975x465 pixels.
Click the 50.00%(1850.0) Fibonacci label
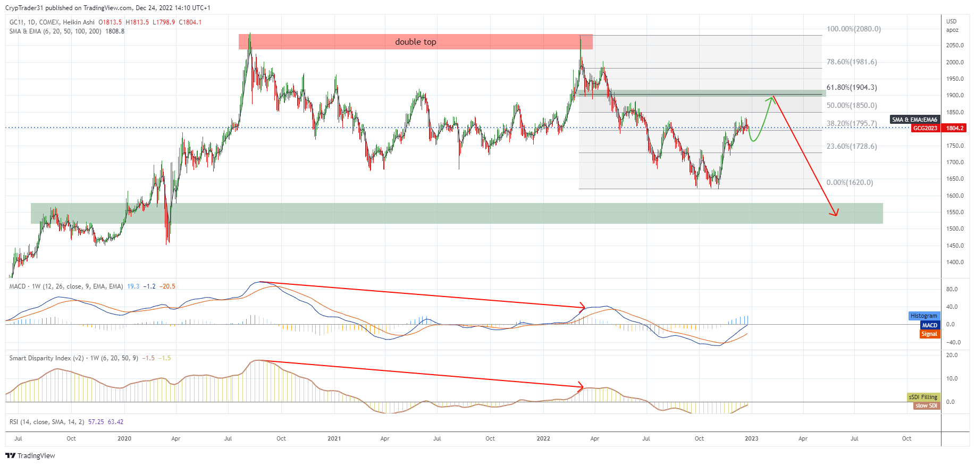[852, 105]
